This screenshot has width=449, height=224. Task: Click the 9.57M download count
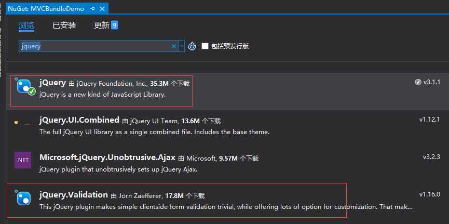click(228, 158)
